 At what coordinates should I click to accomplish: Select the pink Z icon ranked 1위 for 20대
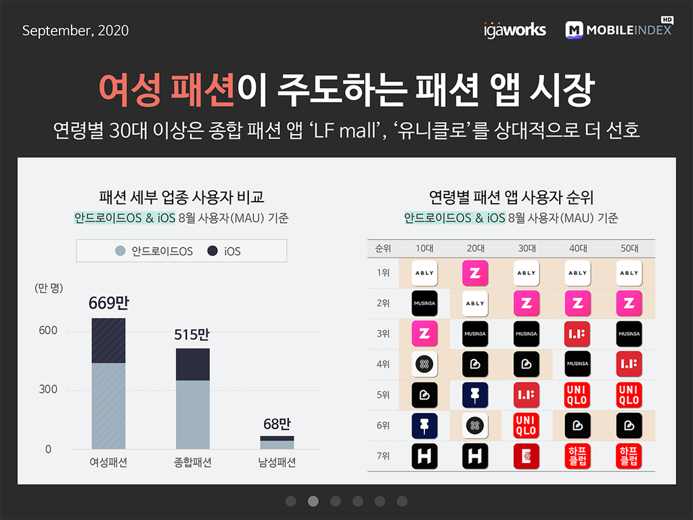[x=475, y=273]
